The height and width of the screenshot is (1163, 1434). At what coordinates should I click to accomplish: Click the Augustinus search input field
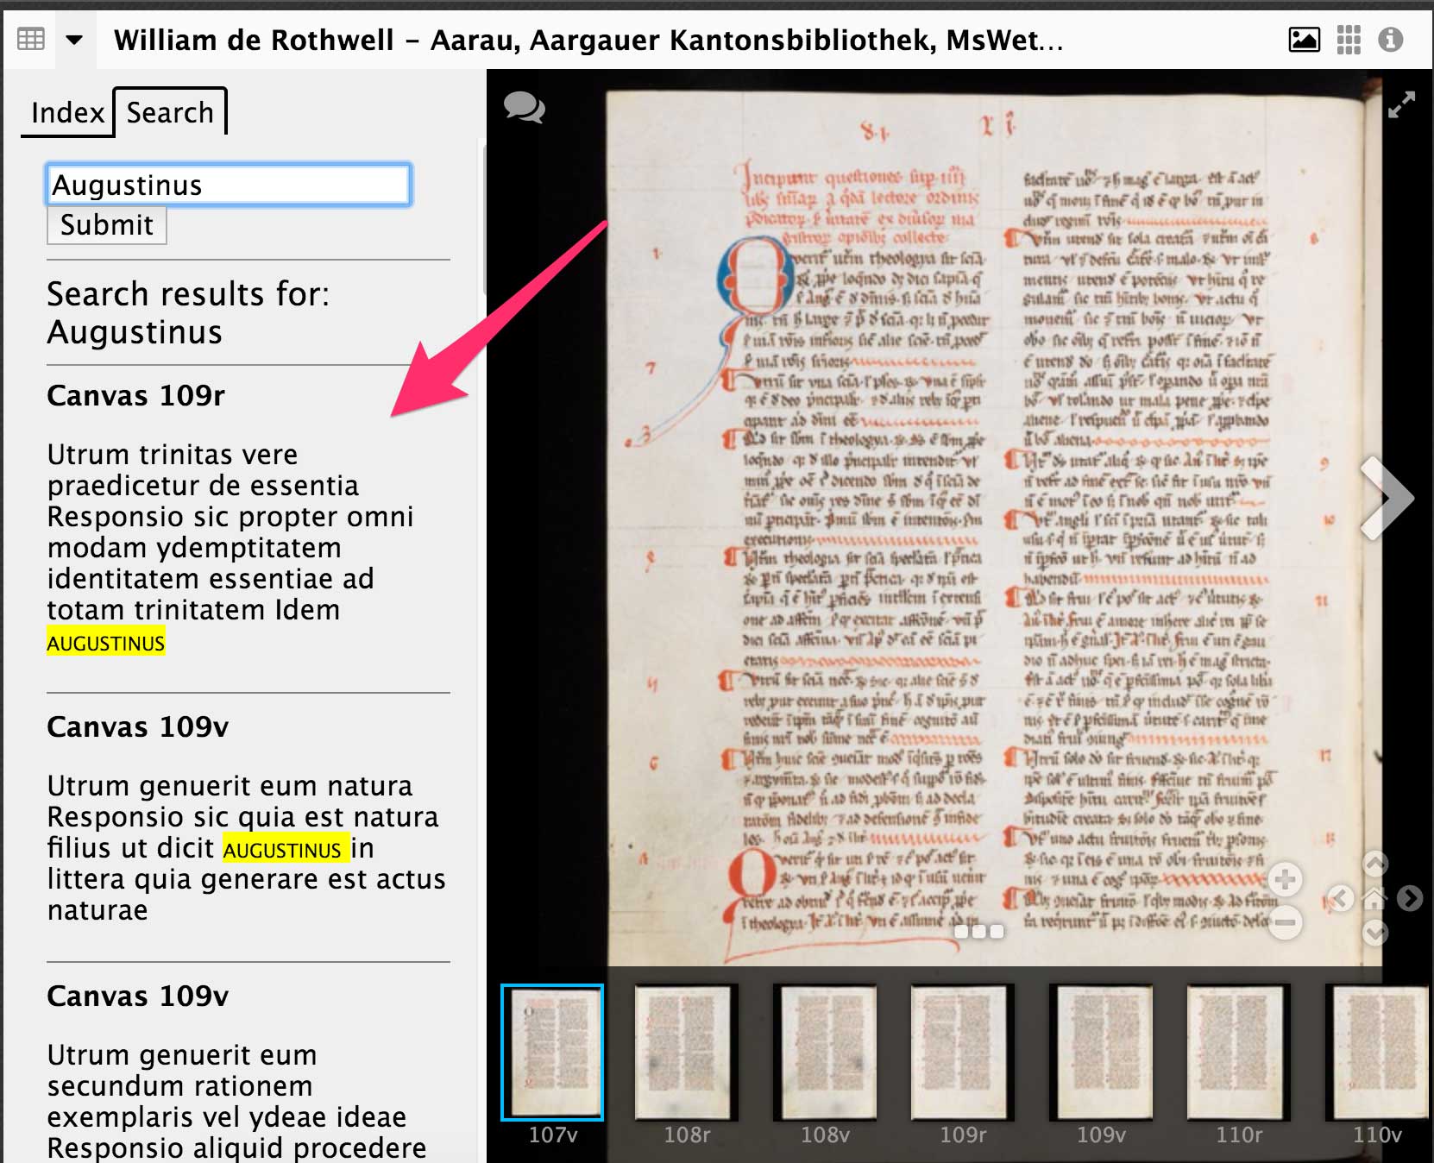[x=229, y=185]
